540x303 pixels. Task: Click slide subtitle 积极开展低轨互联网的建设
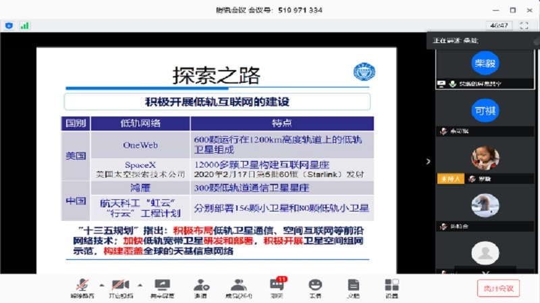click(x=217, y=102)
